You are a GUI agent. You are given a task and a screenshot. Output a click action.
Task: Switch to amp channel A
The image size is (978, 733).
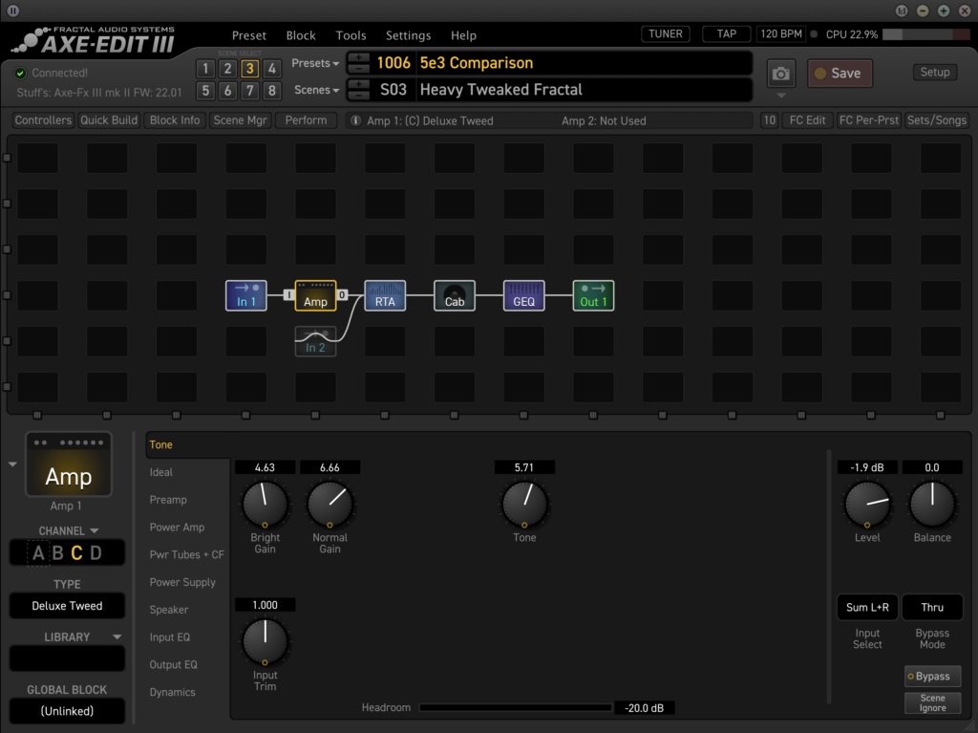[x=38, y=553]
